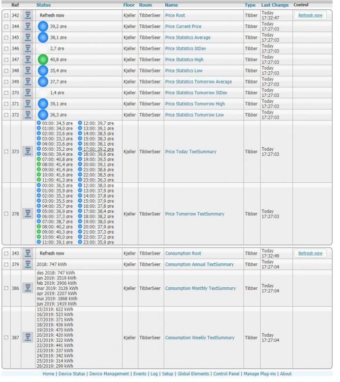Open Consumption Monthly TextSummary link

(201, 288)
